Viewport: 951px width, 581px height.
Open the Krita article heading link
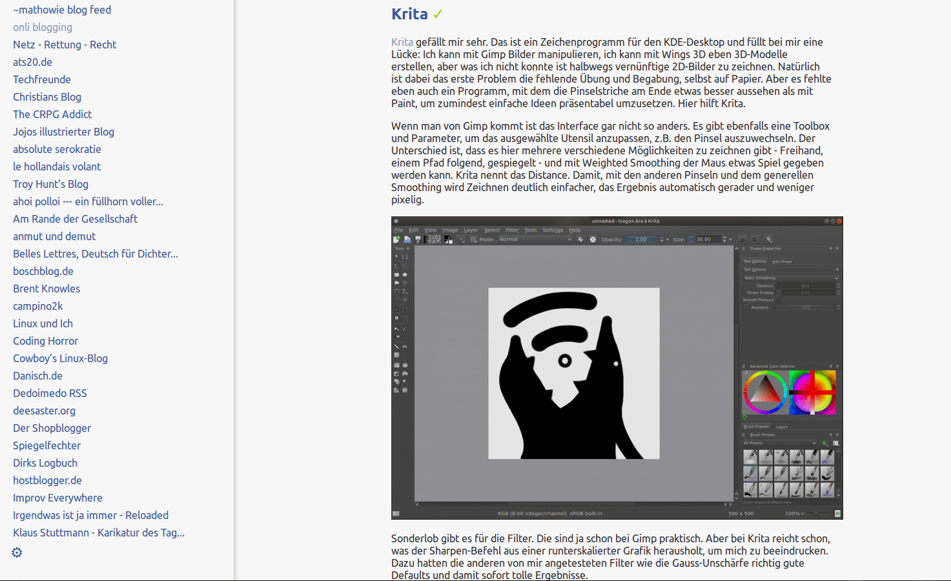coord(409,14)
